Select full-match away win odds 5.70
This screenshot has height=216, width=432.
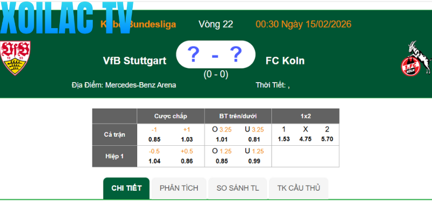[327, 139]
